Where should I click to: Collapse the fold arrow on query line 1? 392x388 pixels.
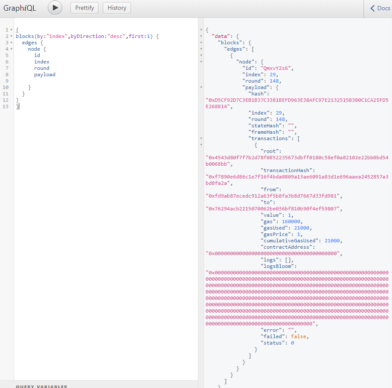pyautogui.click(x=11, y=30)
